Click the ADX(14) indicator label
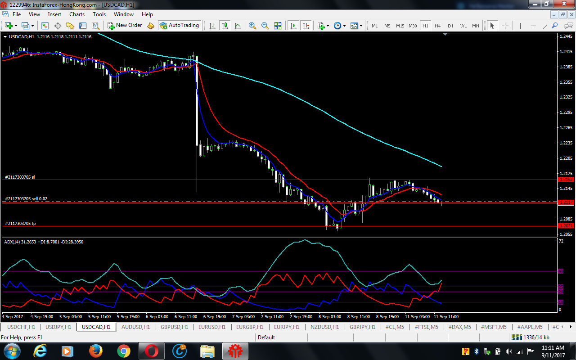Image resolution: width=576 pixels, height=360 pixels. (x=43, y=242)
